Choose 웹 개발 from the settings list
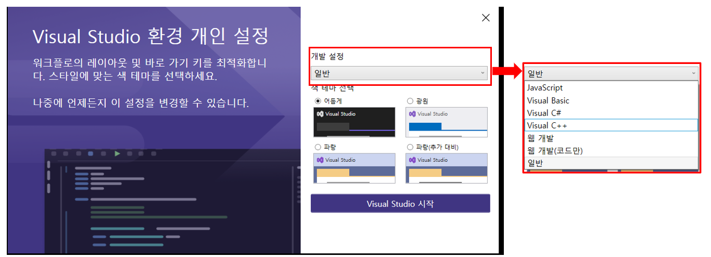Image resolution: width=711 pixels, height=257 pixels. pyautogui.click(x=611, y=138)
